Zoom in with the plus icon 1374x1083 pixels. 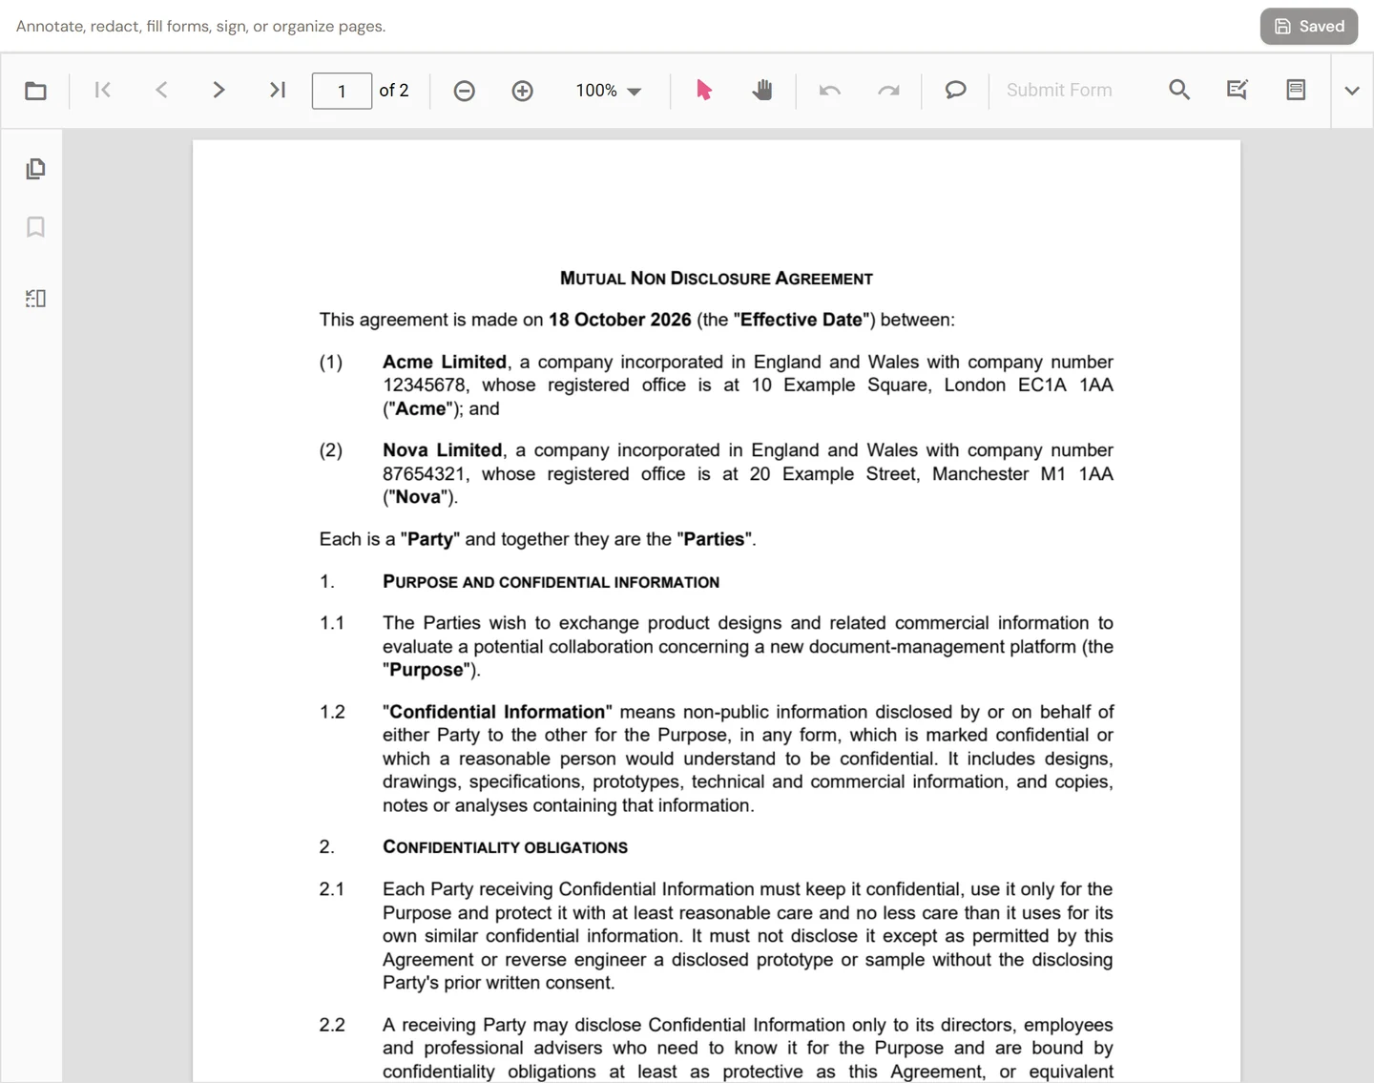523,91
